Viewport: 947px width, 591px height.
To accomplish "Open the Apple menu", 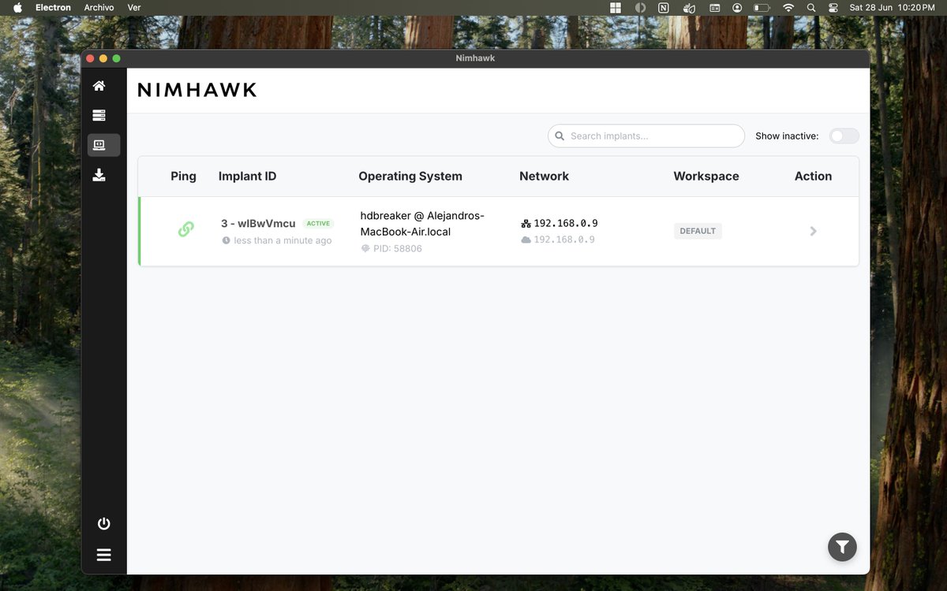I will [17, 7].
